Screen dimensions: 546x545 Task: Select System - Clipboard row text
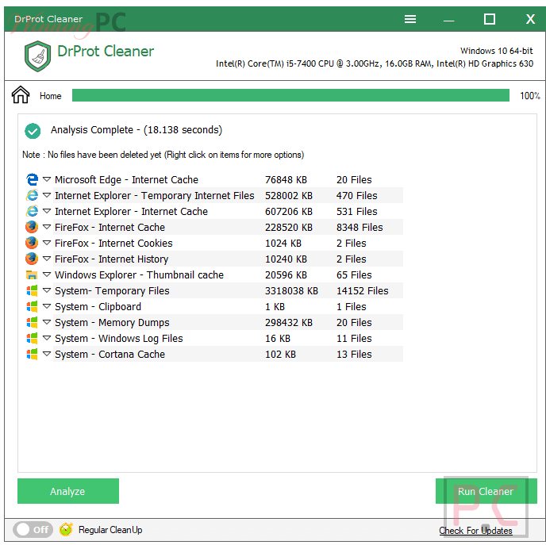click(x=98, y=306)
